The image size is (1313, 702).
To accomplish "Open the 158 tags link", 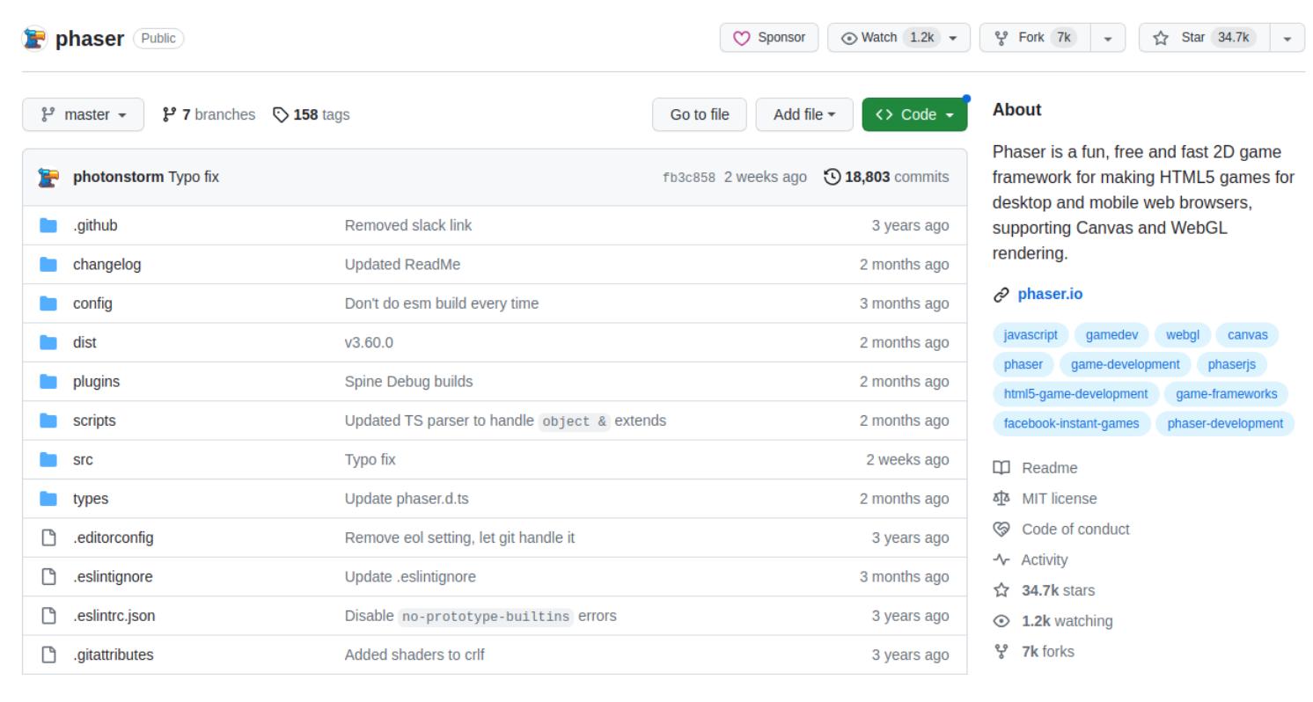I will click(312, 114).
